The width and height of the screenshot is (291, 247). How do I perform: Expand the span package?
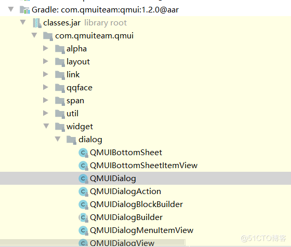46,100
